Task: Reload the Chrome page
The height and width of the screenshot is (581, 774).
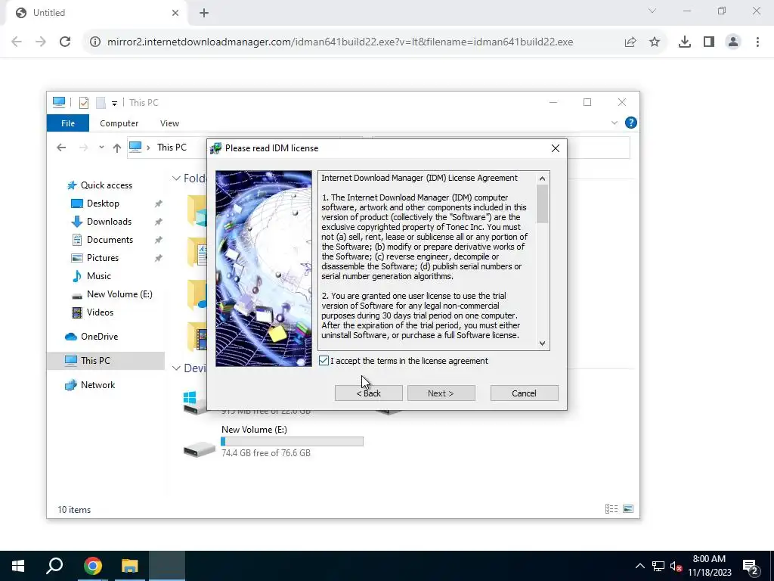Action: pos(65,42)
